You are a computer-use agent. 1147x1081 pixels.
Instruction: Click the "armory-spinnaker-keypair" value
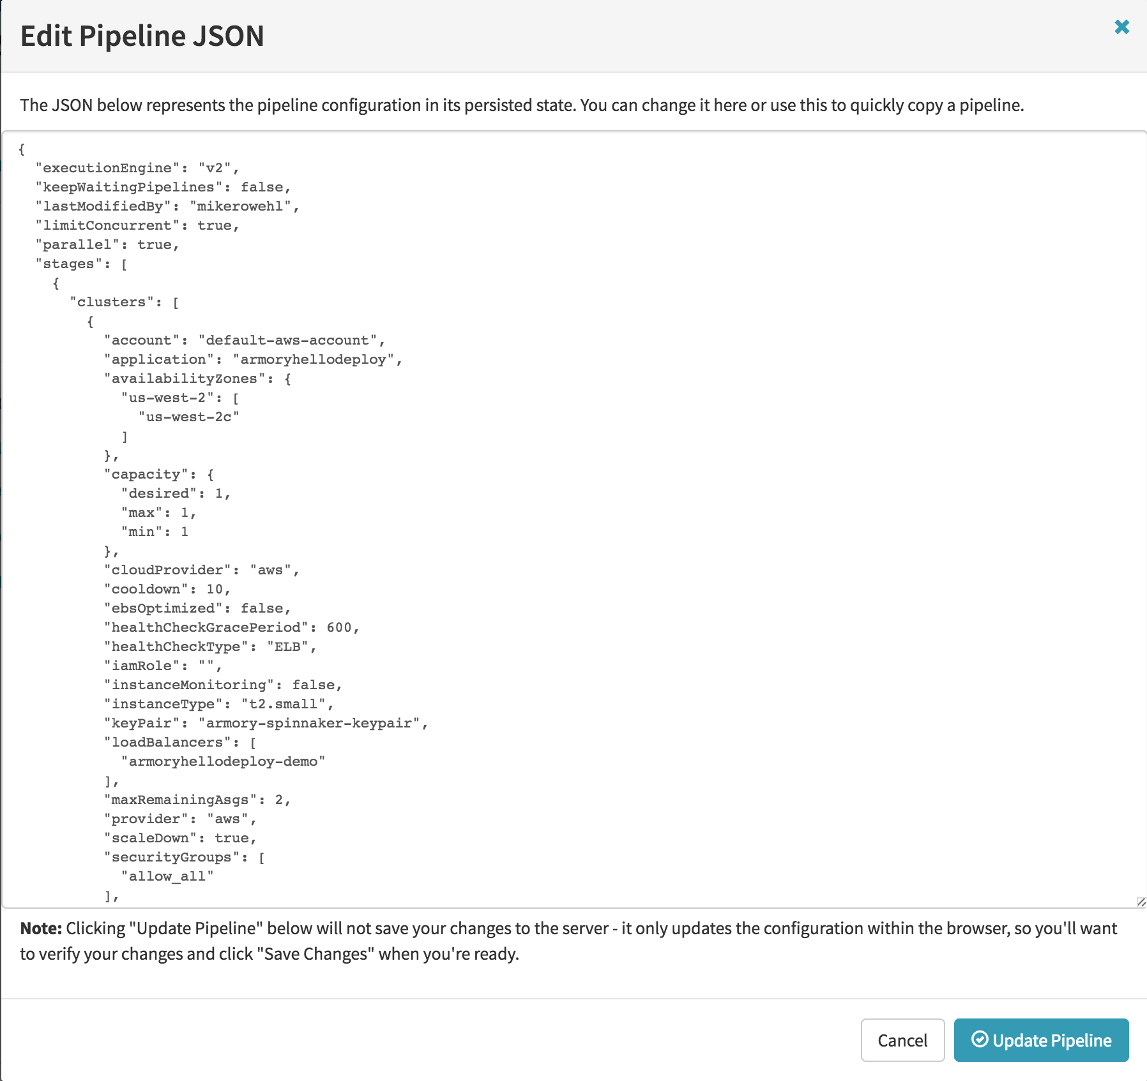(309, 723)
